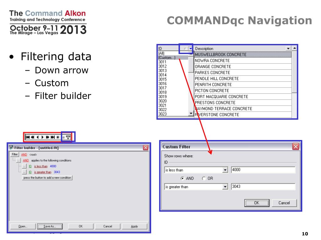
Task: Click the grayed-out asterisk icon
Action: pos(63,137)
